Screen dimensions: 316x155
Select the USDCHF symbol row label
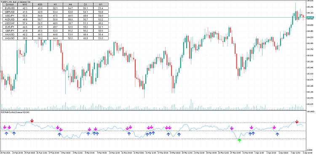10,23
